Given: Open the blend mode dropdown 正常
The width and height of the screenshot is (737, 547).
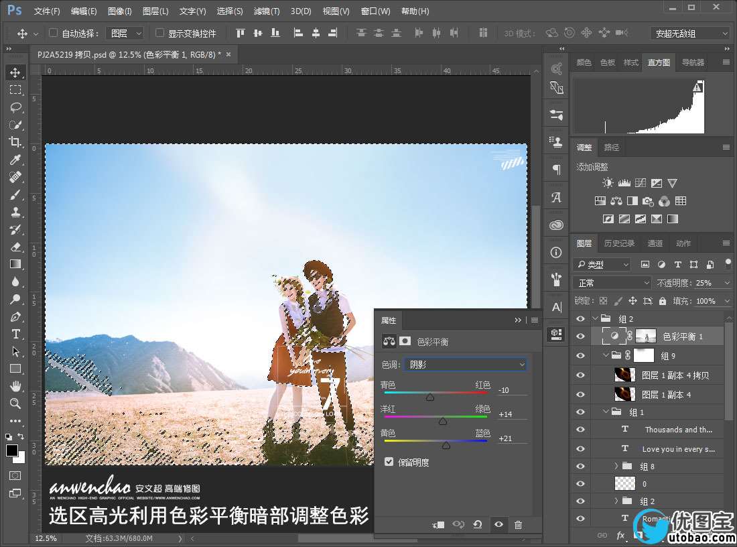Looking at the screenshot, I should coord(612,283).
